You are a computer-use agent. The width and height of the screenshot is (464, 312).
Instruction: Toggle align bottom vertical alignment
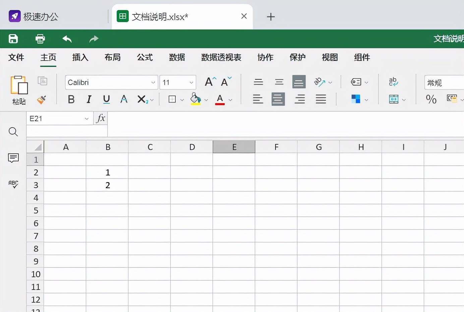[299, 82]
